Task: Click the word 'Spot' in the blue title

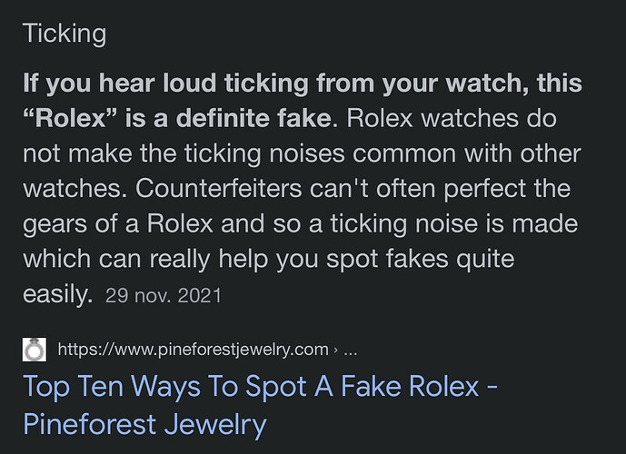Action: [x=276, y=386]
